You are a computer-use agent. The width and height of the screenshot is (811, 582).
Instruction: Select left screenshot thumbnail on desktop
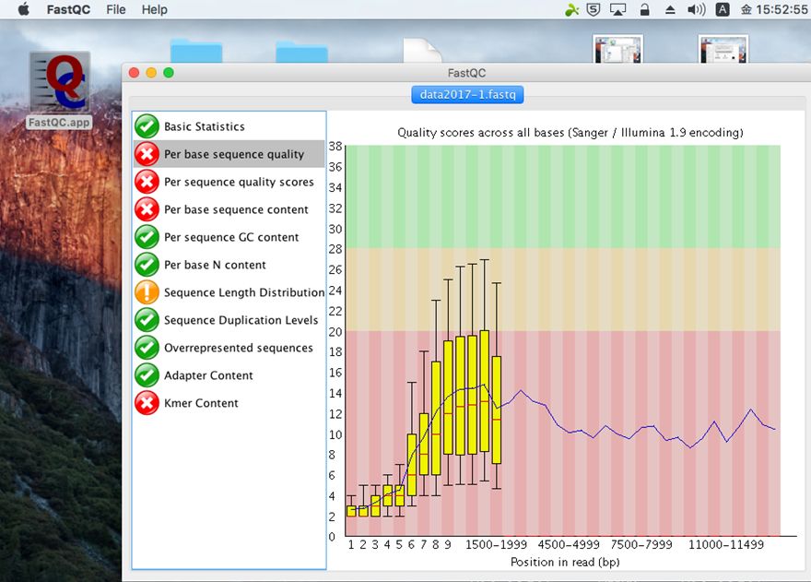pyautogui.click(x=617, y=49)
